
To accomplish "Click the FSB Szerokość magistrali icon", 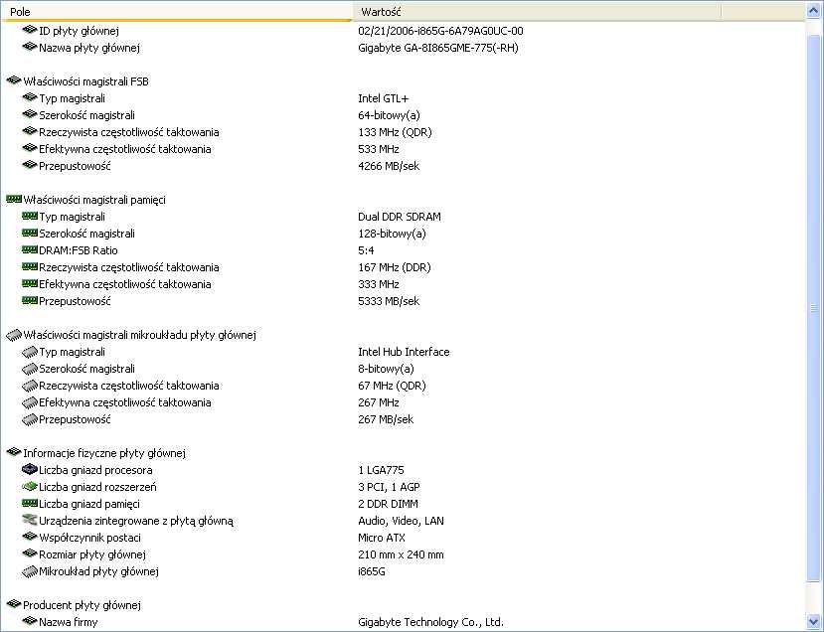I will pyautogui.click(x=30, y=114).
